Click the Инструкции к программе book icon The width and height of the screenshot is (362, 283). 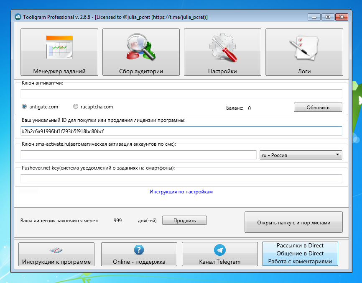[x=56, y=250]
